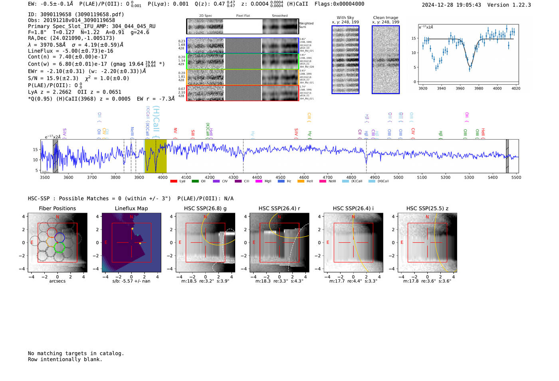Click the NeIII pink legend swatch
The width and height of the screenshot is (559, 381).
point(323,181)
